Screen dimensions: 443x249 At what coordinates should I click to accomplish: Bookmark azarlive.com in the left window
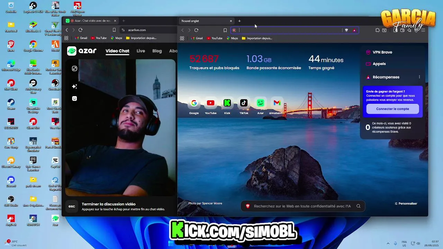(114, 30)
